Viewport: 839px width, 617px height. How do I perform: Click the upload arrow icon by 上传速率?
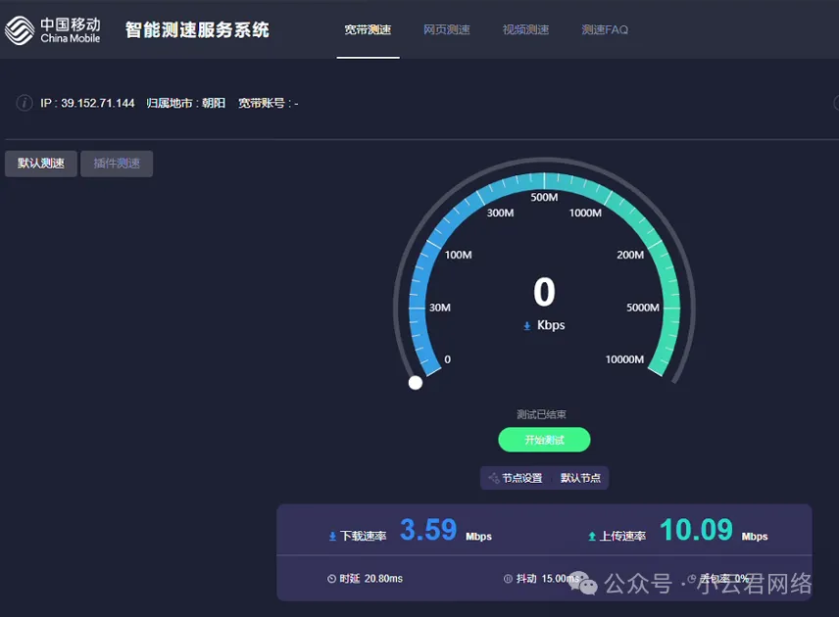[592, 537]
